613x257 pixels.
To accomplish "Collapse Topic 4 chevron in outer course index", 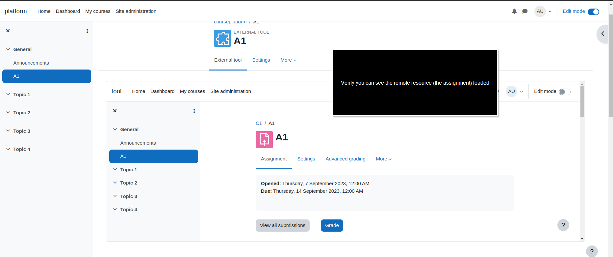I will 8,149.
